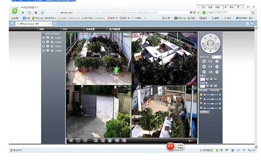Click the 360 browser green e logo
Image resolution: width=261 pixels, height=160 pixels.
coord(15,11)
